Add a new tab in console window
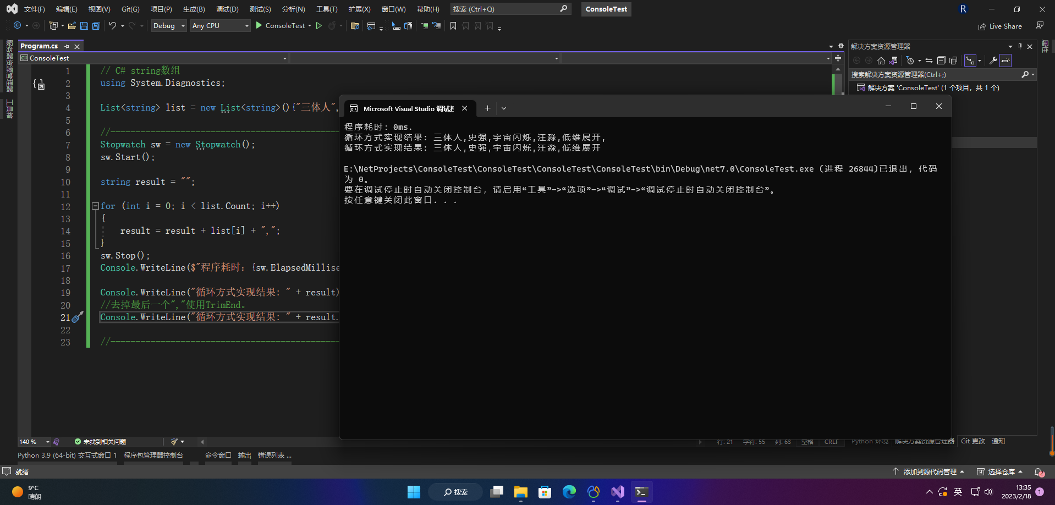This screenshot has height=505, width=1055. [x=487, y=108]
